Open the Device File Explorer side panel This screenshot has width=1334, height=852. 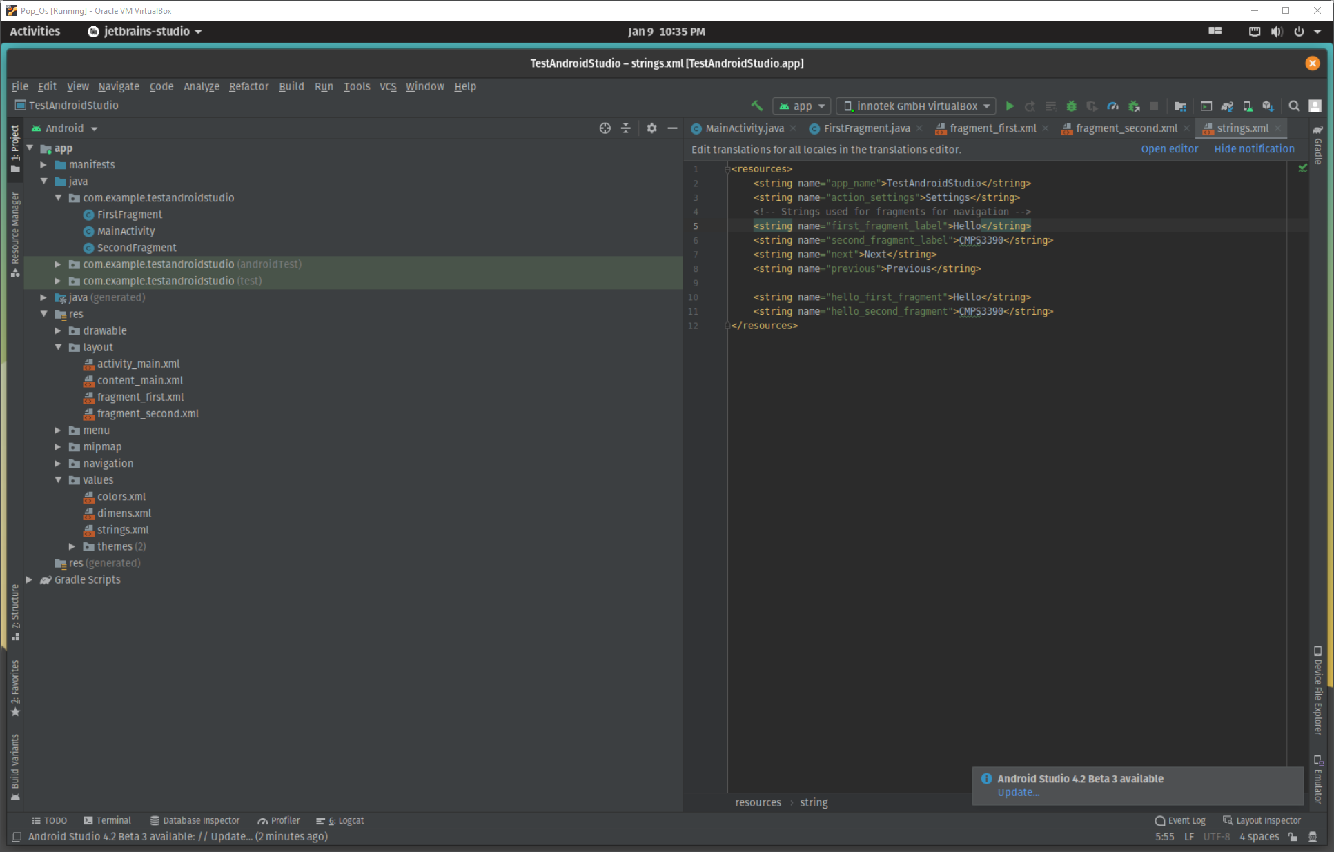1318,691
